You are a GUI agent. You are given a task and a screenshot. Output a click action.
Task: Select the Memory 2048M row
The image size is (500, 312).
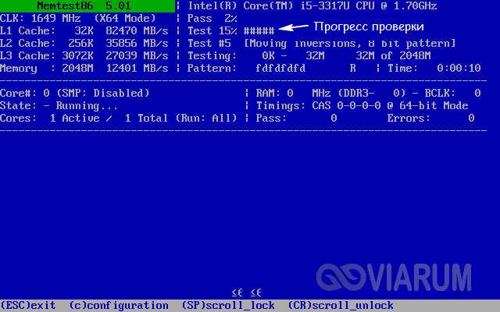(x=84, y=68)
